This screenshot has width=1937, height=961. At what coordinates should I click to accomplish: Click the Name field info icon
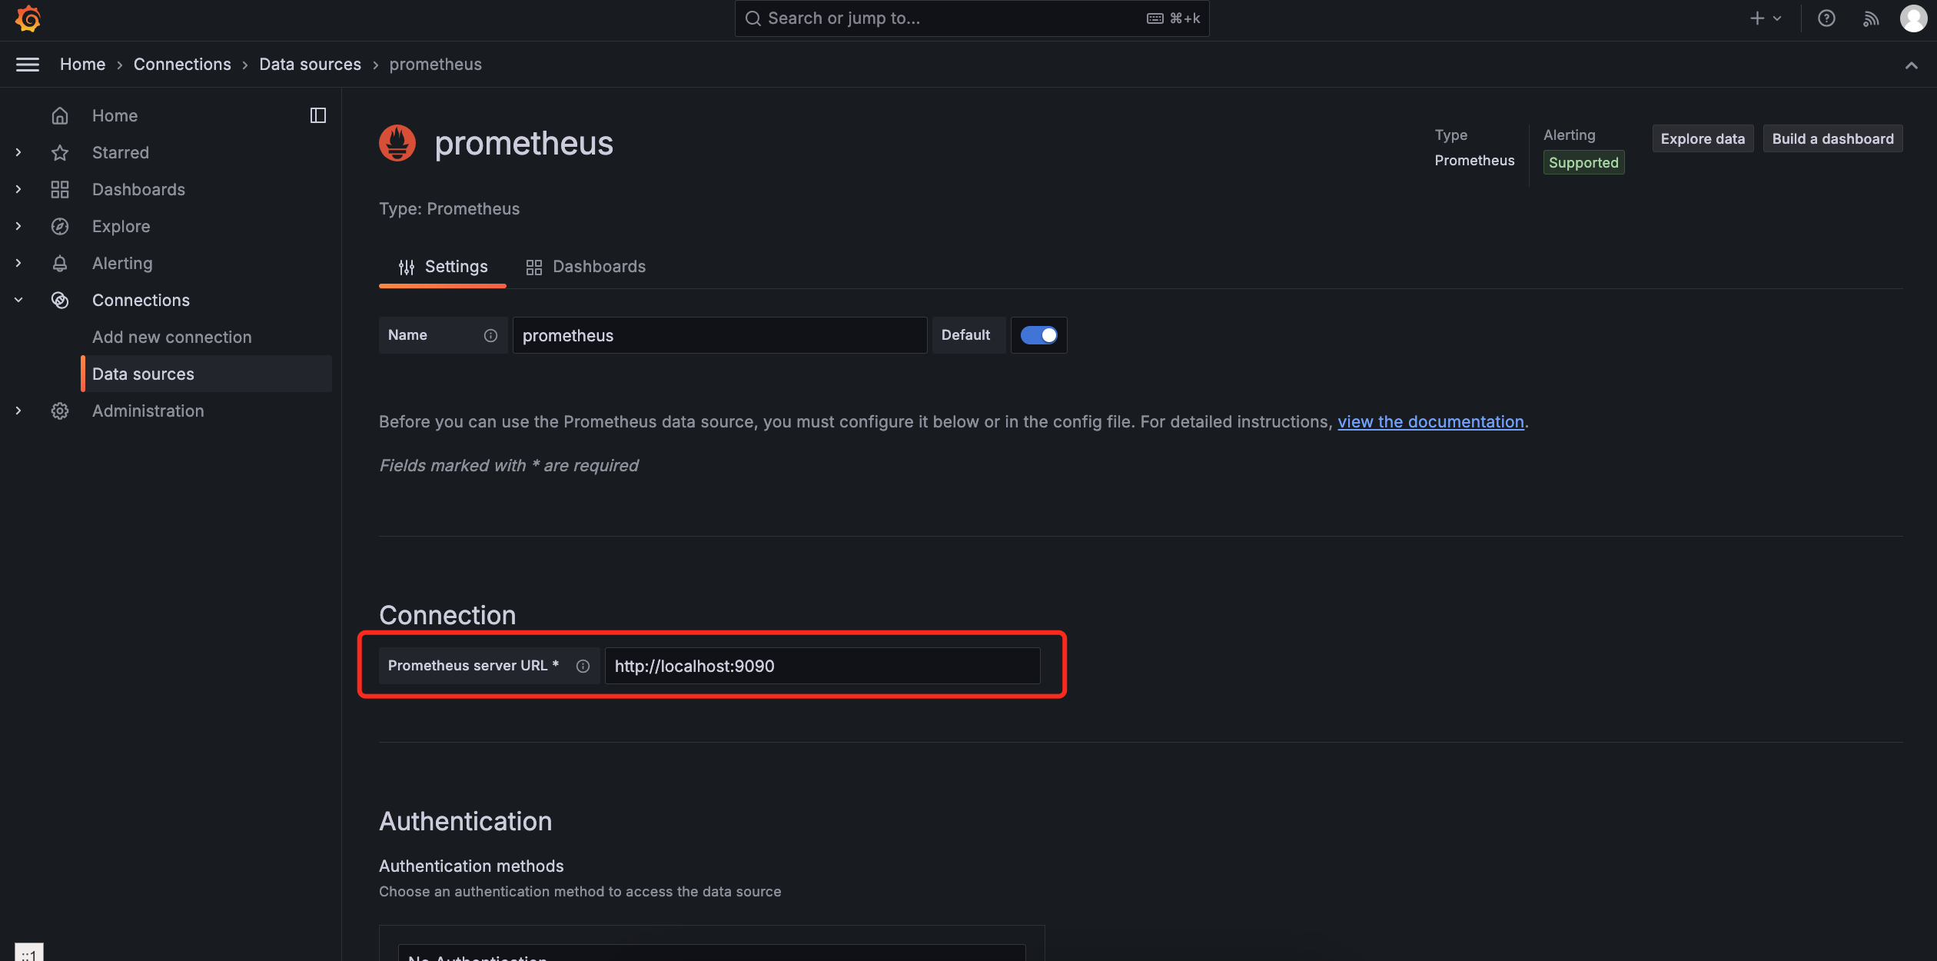pos(490,335)
